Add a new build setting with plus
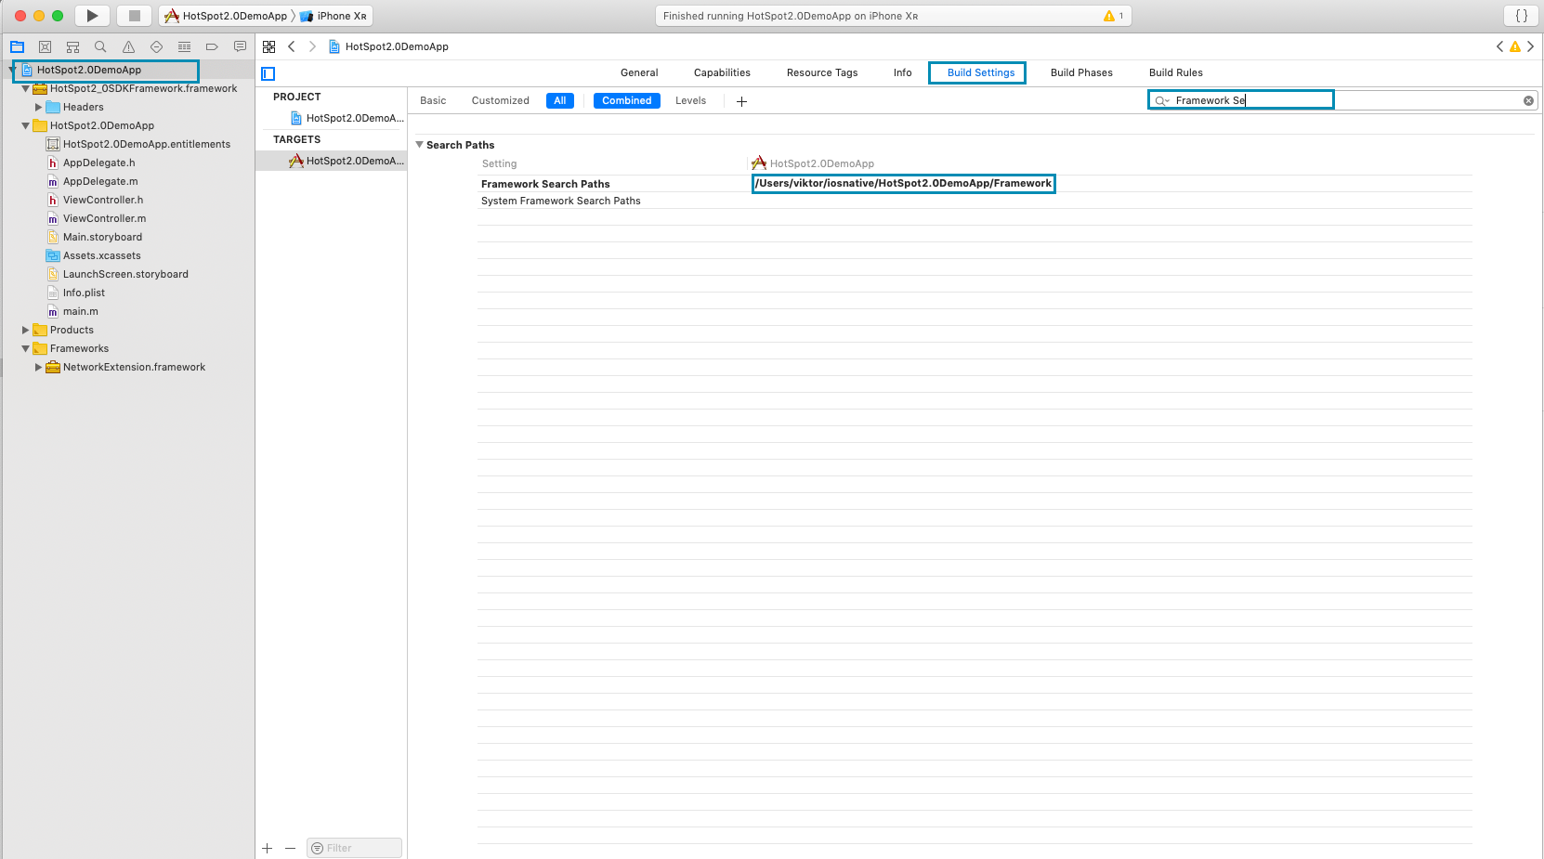This screenshot has height=859, width=1544. 741,101
